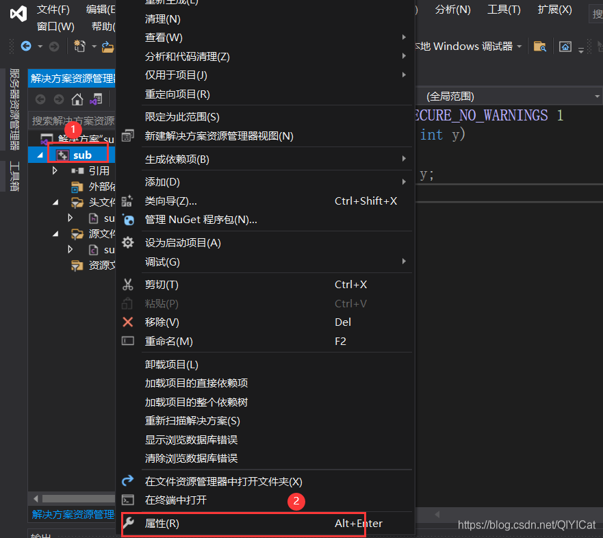Open the 本地 Windows 调试器 dropdown arrow
This screenshot has width=603, height=538.
pyautogui.click(x=519, y=47)
